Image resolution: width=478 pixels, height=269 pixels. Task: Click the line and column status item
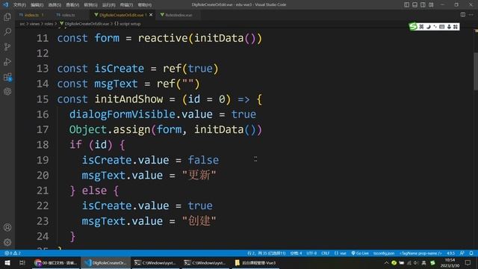click(267, 253)
